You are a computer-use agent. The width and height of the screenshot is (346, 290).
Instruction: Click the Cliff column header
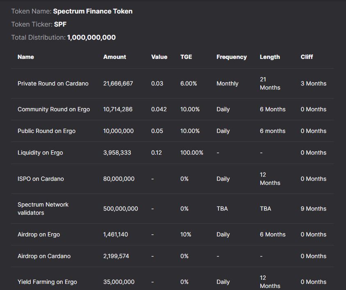pos(307,57)
